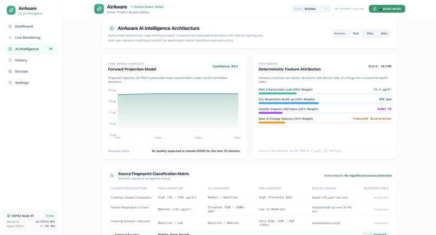Click the signal strength wifi icon
436x235 pixels.
click(42, 226)
